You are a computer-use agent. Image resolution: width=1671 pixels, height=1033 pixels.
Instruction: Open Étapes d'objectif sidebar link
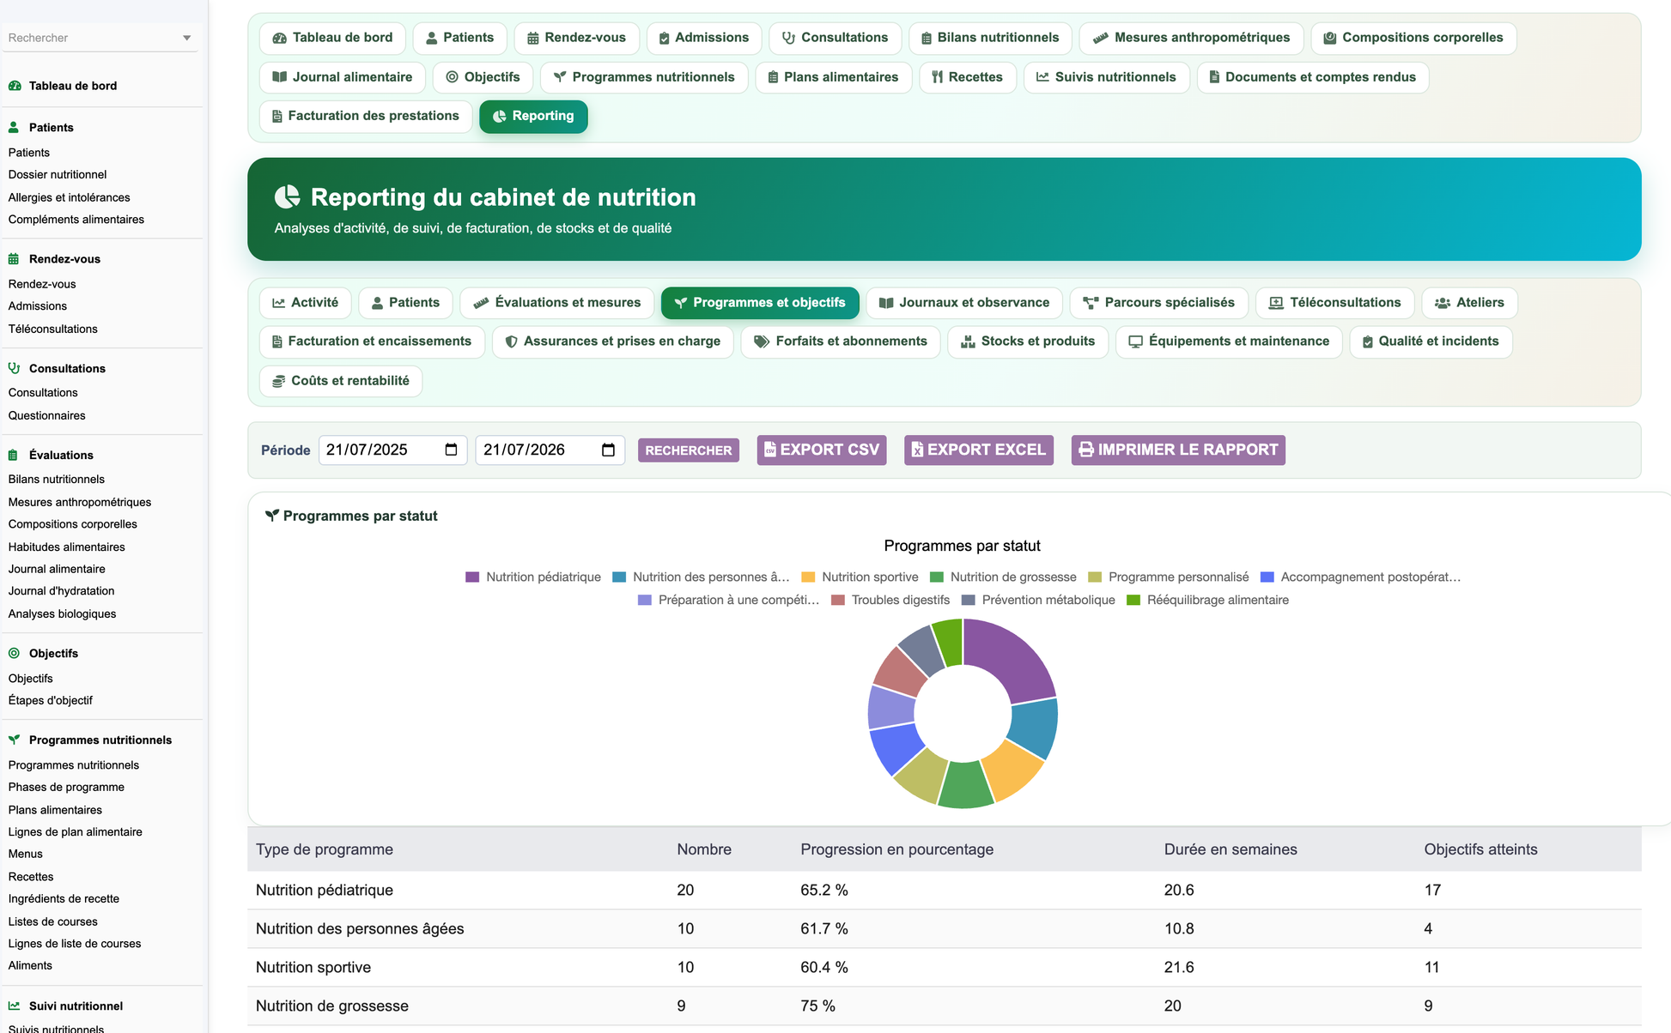50,700
